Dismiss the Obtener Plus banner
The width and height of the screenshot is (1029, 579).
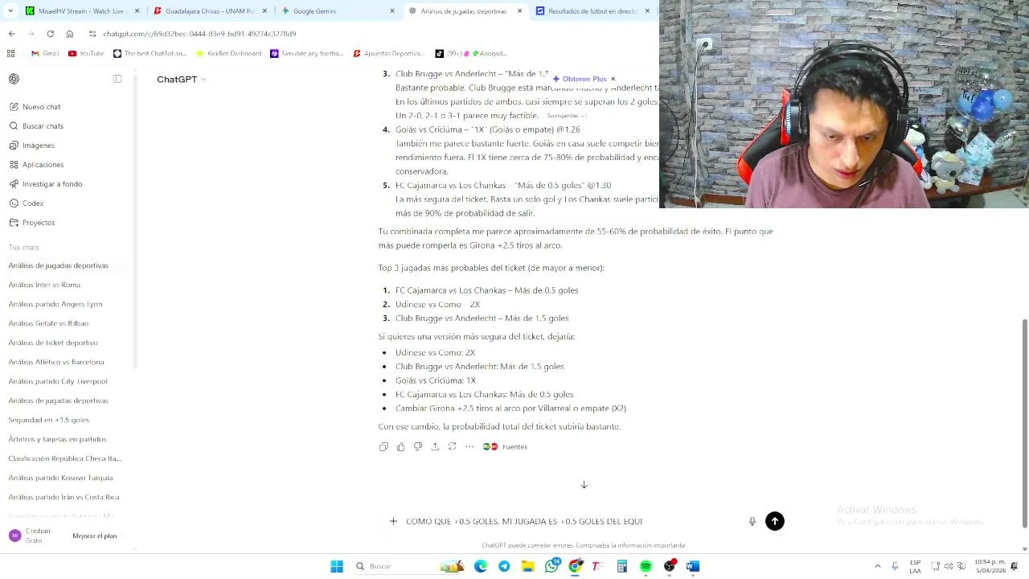[x=613, y=79]
